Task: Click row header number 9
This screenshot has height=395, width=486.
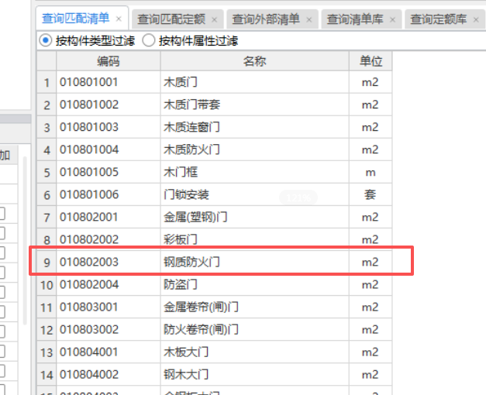Action: click(47, 263)
